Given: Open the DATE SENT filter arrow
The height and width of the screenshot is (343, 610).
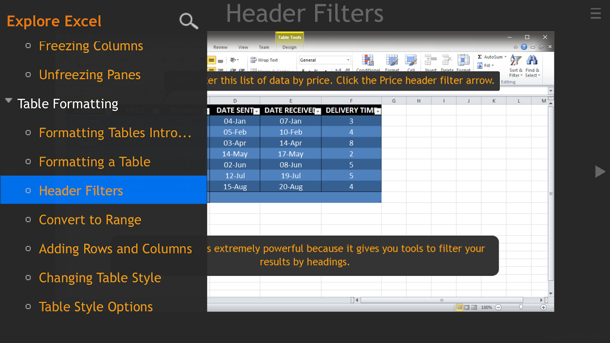Looking at the screenshot, I should pos(257,111).
